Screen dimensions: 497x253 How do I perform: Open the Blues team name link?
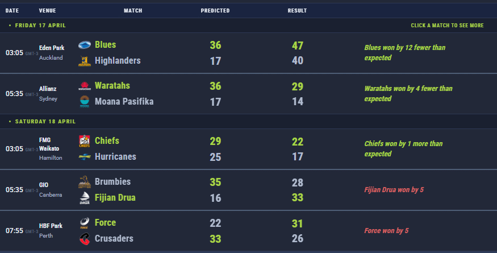click(106, 45)
